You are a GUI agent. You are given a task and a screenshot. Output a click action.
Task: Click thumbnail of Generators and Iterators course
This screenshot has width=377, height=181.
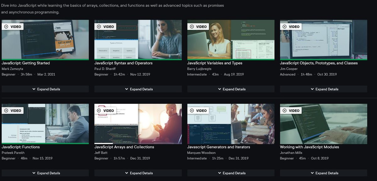(231, 124)
